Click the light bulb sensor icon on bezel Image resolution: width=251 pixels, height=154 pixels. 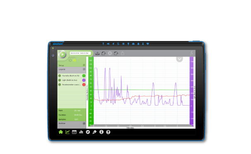[x=128, y=43]
